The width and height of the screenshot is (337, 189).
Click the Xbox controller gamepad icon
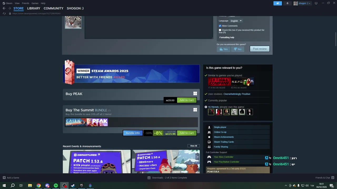(209, 157)
